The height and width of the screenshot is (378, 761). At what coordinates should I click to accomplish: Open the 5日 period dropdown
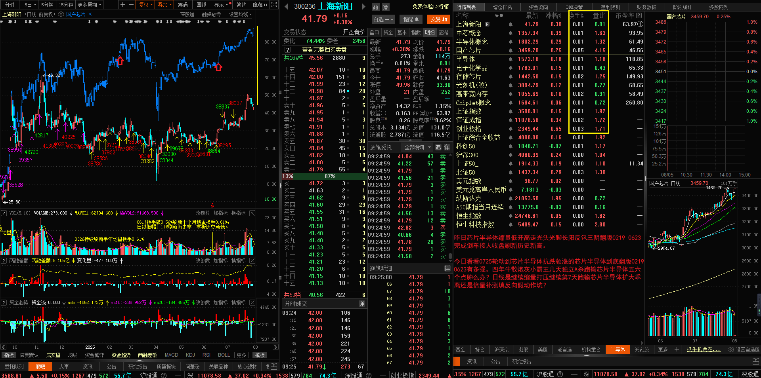click(30, 5)
